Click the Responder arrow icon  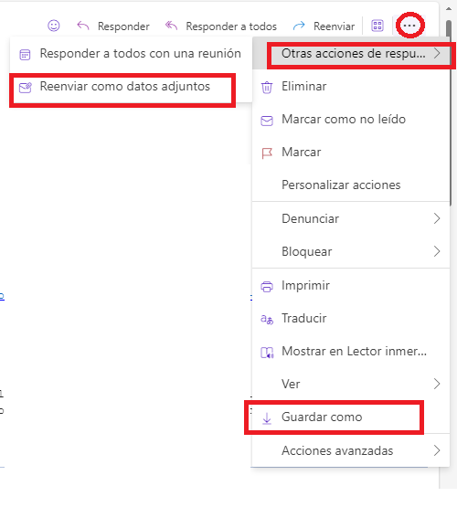(83, 26)
